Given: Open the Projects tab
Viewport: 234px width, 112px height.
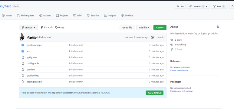Looking at the screenshot, I should tap(62, 15).
